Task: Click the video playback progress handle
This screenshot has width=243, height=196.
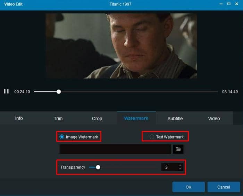Action: click(59, 91)
